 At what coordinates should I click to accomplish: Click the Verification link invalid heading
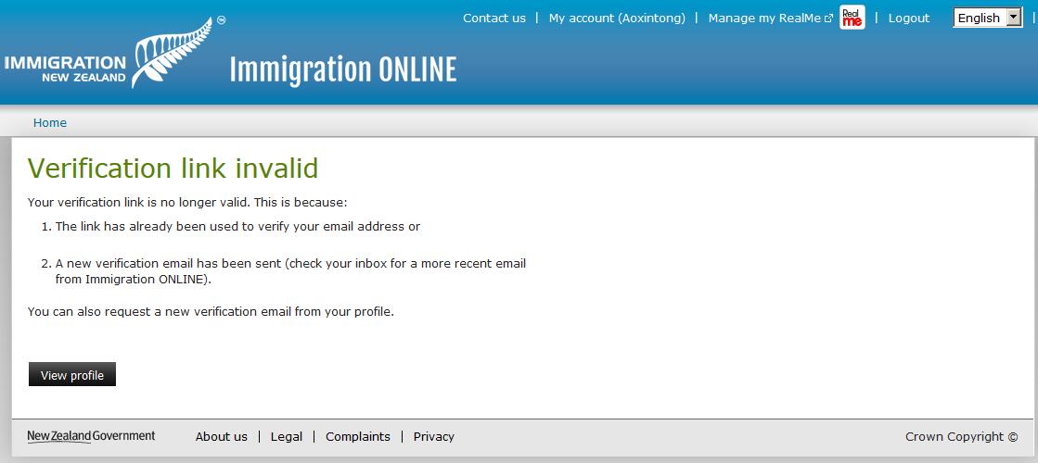[x=173, y=168]
